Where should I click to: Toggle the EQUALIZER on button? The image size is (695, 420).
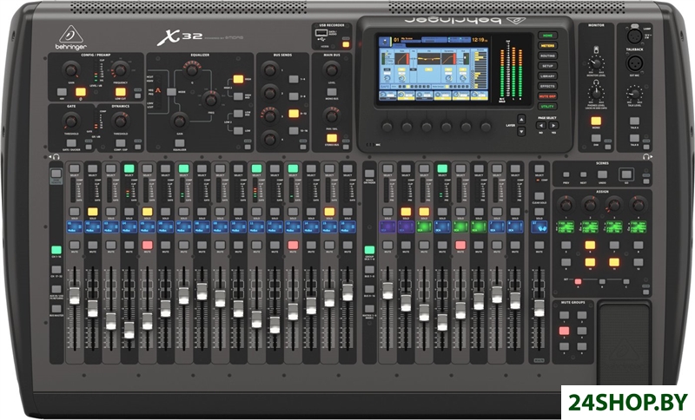pos(180,143)
